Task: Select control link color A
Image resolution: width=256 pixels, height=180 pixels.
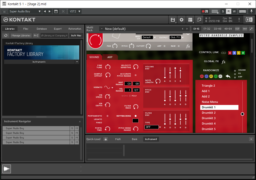Action: pyautogui.click(x=230, y=53)
